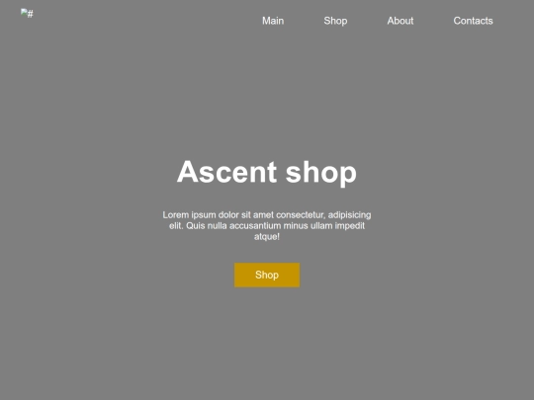Select the '#' alt text beside logo
This screenshot has width=534, height=400.
31,14
